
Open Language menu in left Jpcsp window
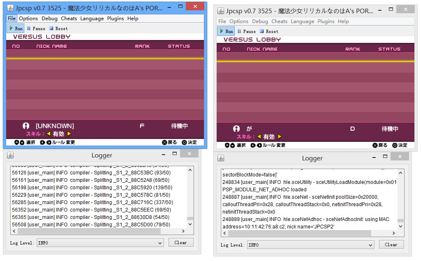(x=92, y=19)
